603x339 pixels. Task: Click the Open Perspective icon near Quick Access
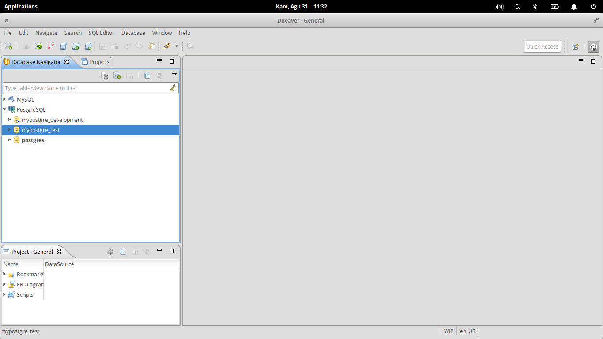click(x=575, y=47)
